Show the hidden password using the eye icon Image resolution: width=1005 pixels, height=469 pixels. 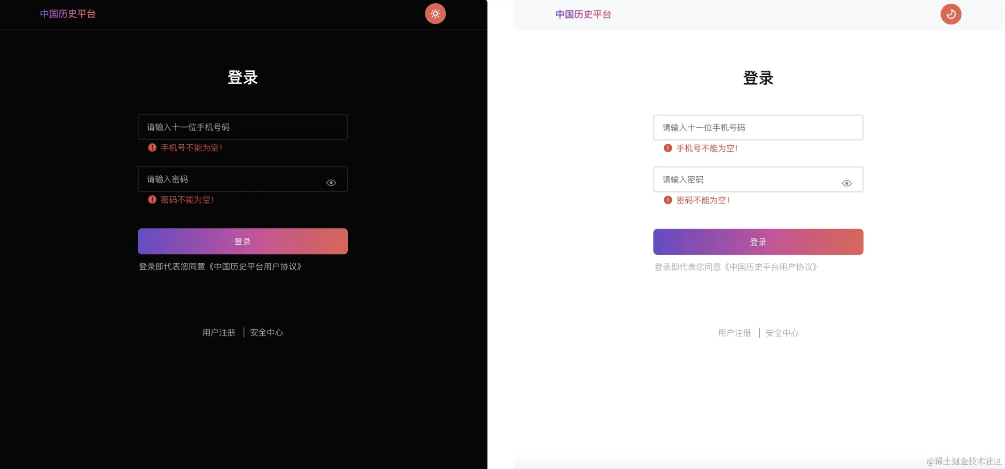tap(331, 182)
